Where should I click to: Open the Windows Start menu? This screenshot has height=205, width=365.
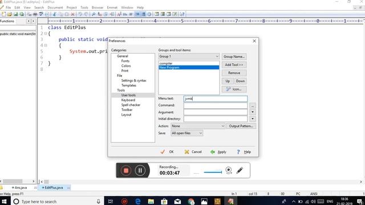[4, 201]
